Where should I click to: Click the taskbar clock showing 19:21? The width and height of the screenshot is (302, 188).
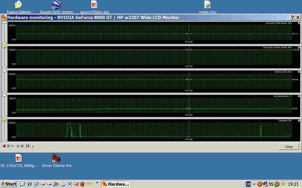click(x=293, y=184)
